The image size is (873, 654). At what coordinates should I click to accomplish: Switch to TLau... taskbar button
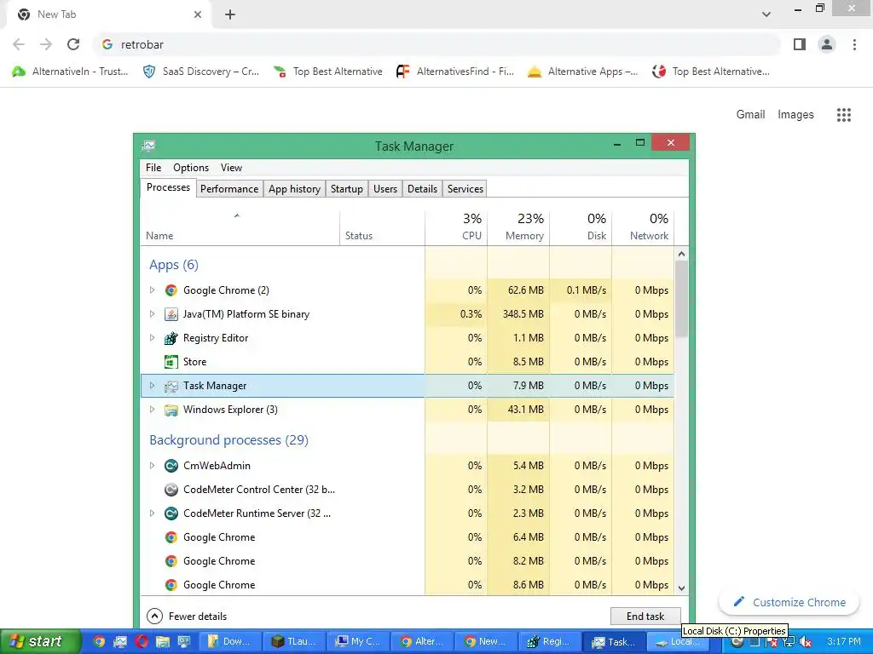point(293,641)
